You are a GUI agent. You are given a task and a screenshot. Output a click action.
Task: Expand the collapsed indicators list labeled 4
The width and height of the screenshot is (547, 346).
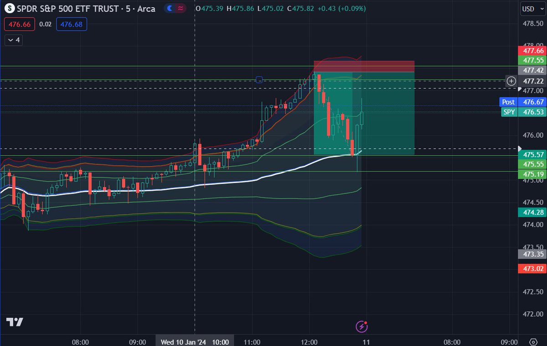(x=14, y=40)
